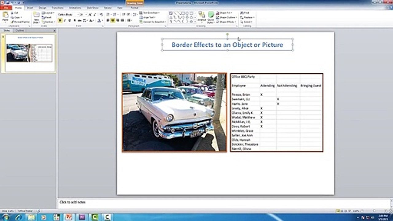Click Decrease List Level icon
This screenshot has height=221, width=393.
(x=124, y=14)
